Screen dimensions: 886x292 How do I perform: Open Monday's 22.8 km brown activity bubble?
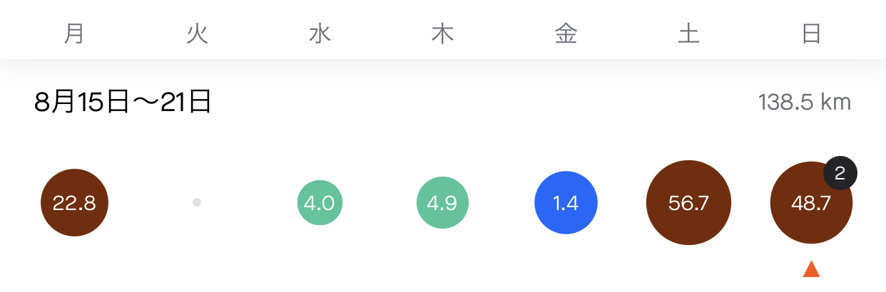tap(74, 202)
